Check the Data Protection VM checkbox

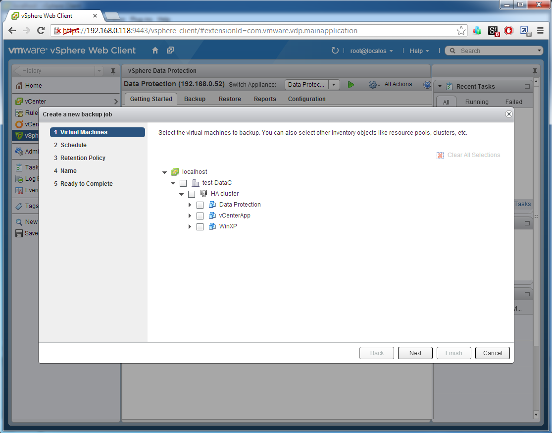tap(200, 205)
